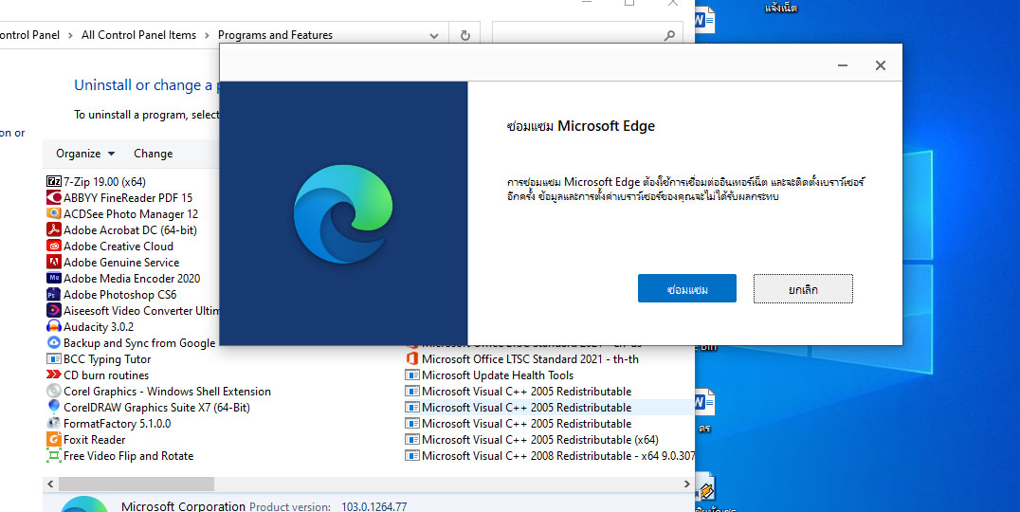The image size is (1020, 512).
Task: Select the Audacity 3.0.2 entry
Action: point(99,326)
